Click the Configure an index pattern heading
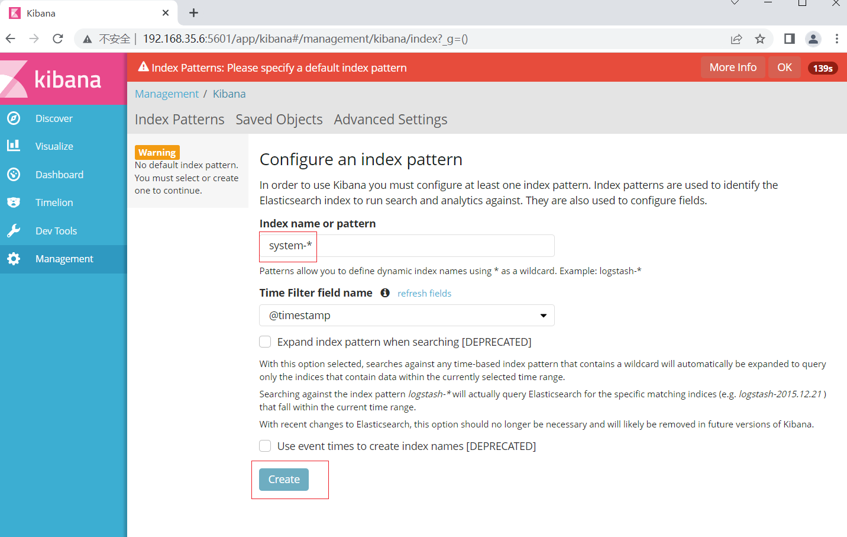 click(x=361, y=159)
